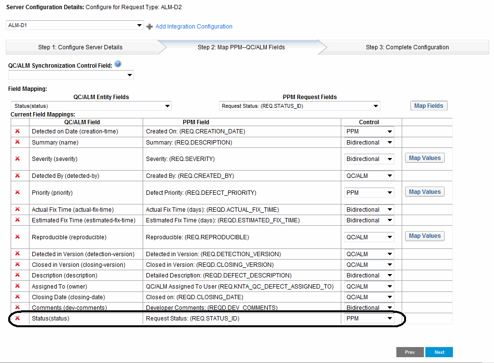The height and width of the screenshot is (363, 494).
Task: Click the help icon beside Synchronization Control Field
Action: (118, 64)
